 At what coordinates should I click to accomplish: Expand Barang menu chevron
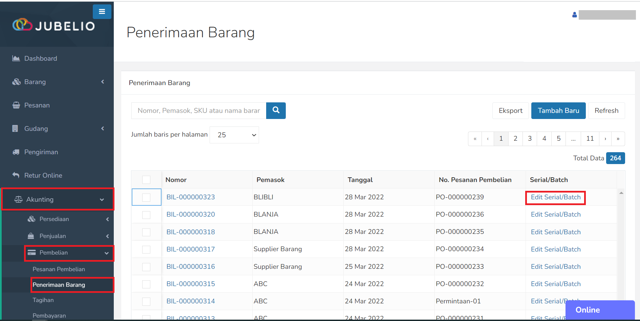[103, 82]
